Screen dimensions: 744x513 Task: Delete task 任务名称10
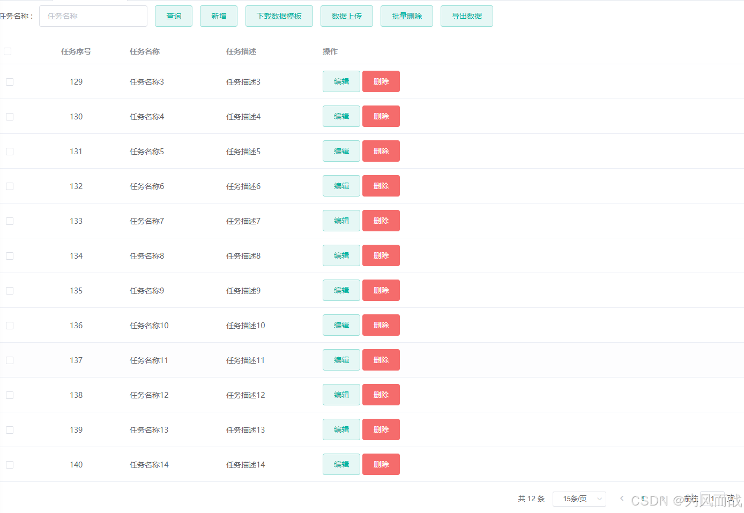(381, 325)
